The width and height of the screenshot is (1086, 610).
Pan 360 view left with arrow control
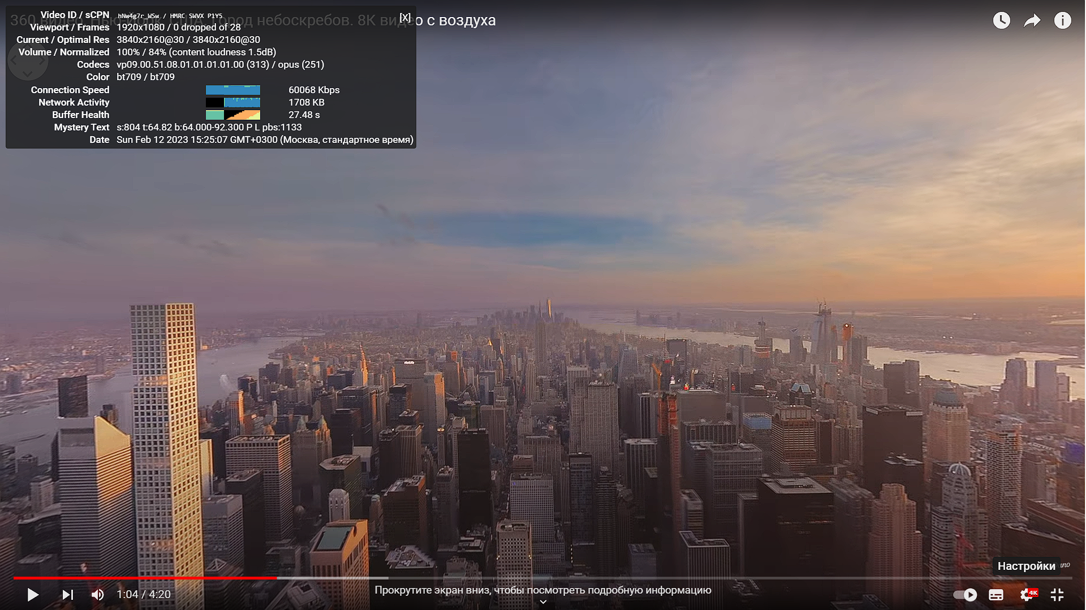point(14,60)
